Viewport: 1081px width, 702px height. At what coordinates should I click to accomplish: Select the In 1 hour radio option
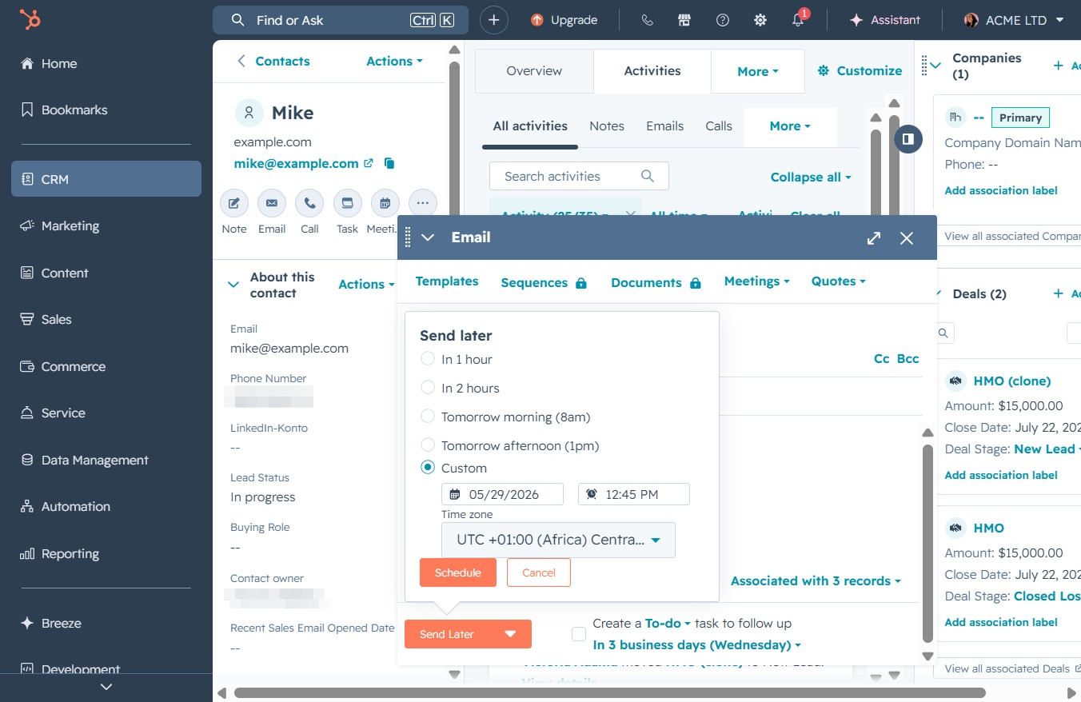428,359
